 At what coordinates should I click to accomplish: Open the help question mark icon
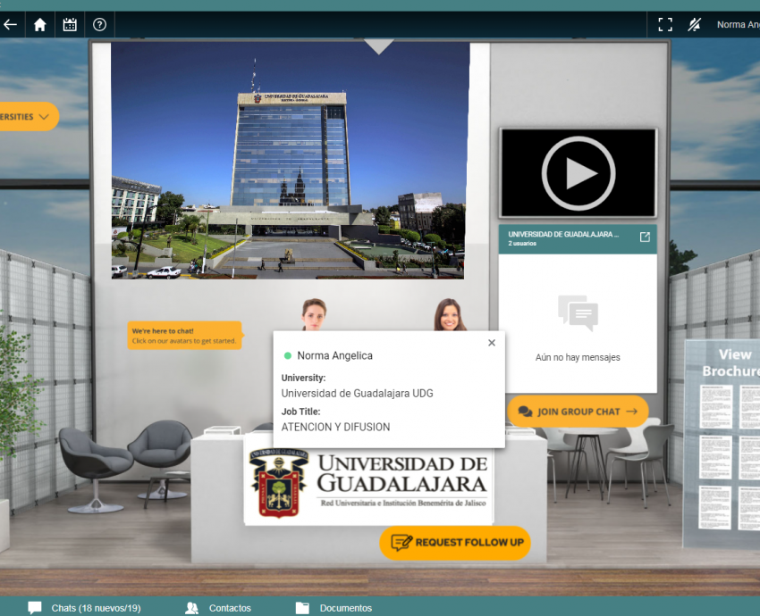[x=99, y=24]
